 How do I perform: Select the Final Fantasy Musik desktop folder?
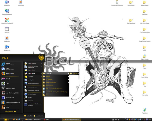click(145, 30)
